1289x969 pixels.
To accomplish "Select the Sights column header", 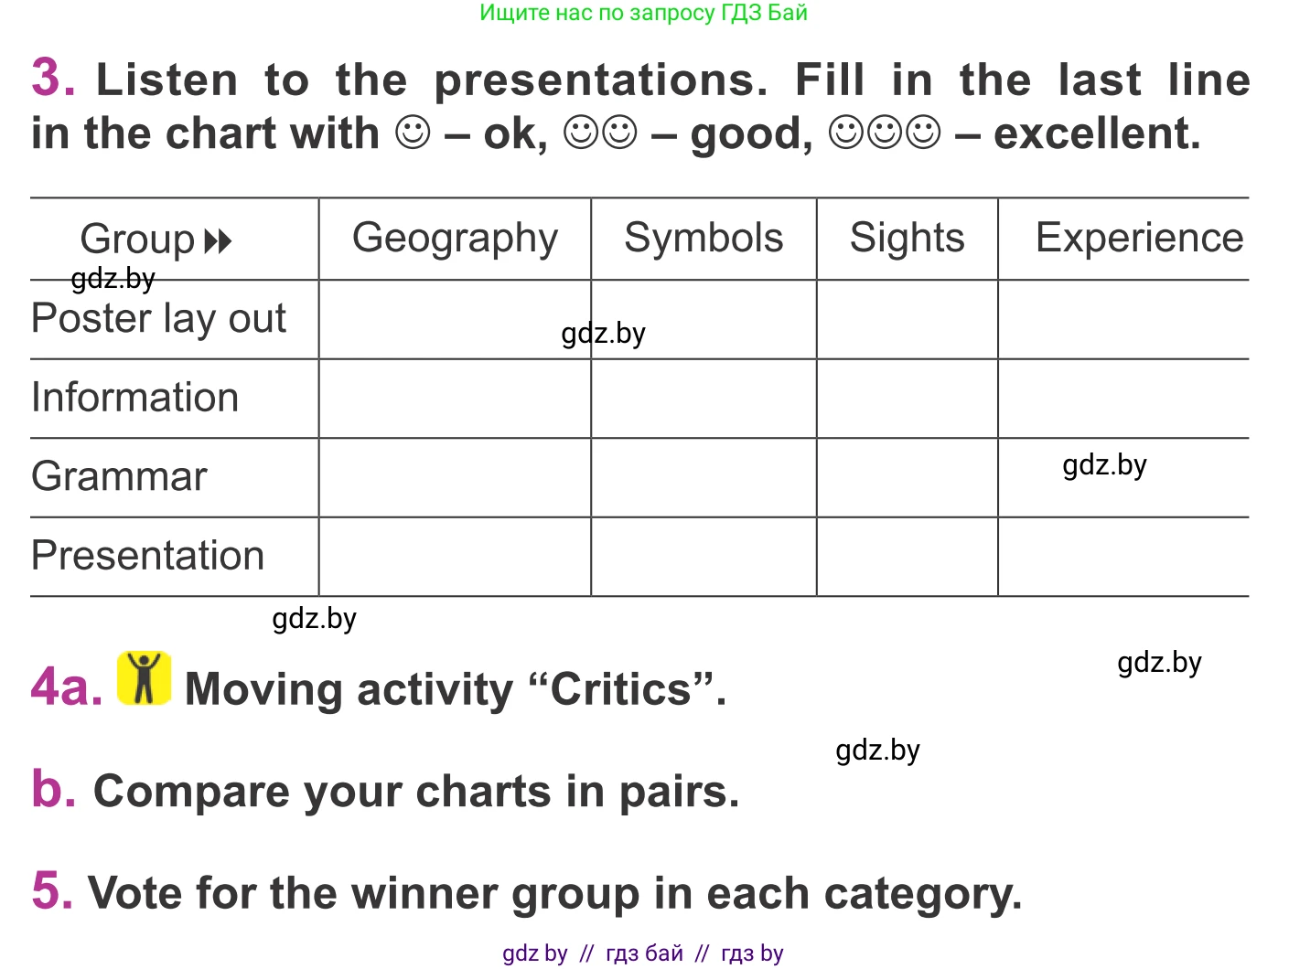I will click(907, 239).
